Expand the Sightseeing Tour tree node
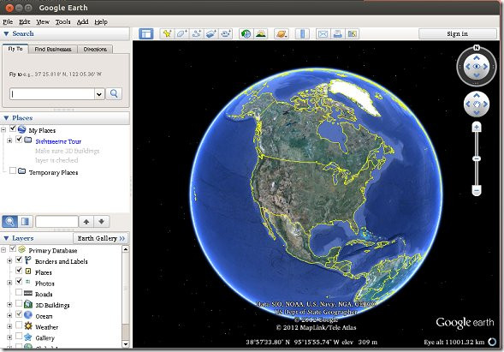This screenshot has width=504, height=352. click(x=9, y=140)
